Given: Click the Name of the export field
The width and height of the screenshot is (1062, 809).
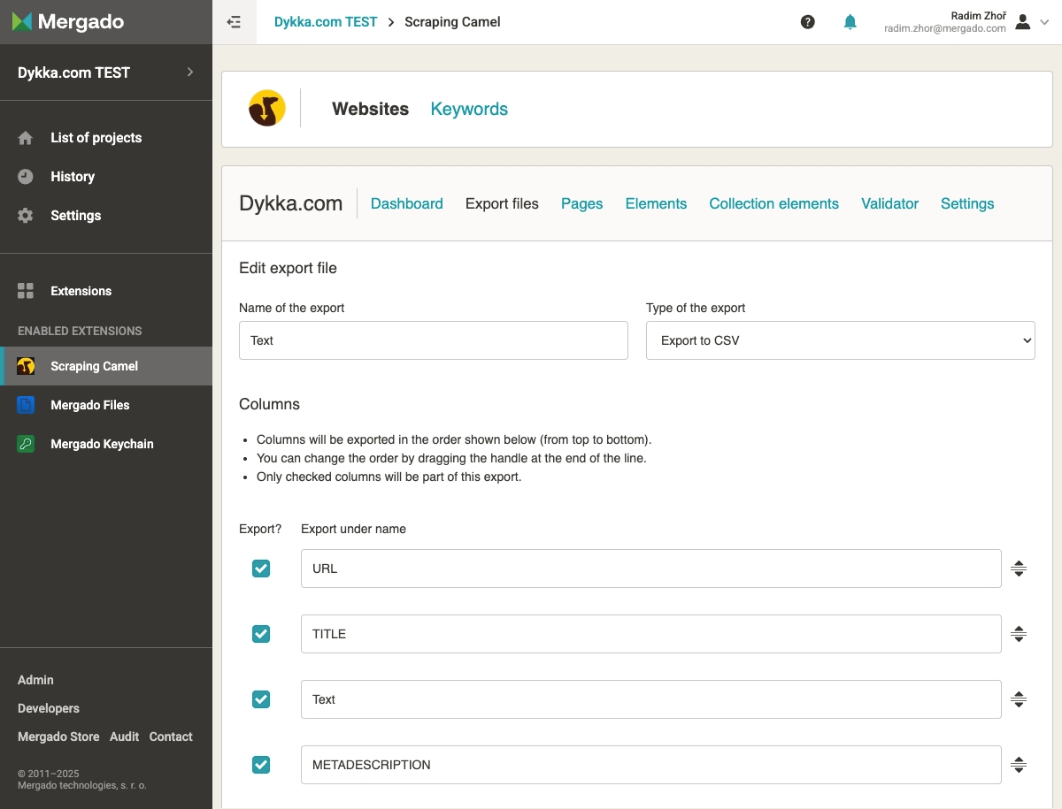Looking at the screenshot, I should [x=433, y=340].
